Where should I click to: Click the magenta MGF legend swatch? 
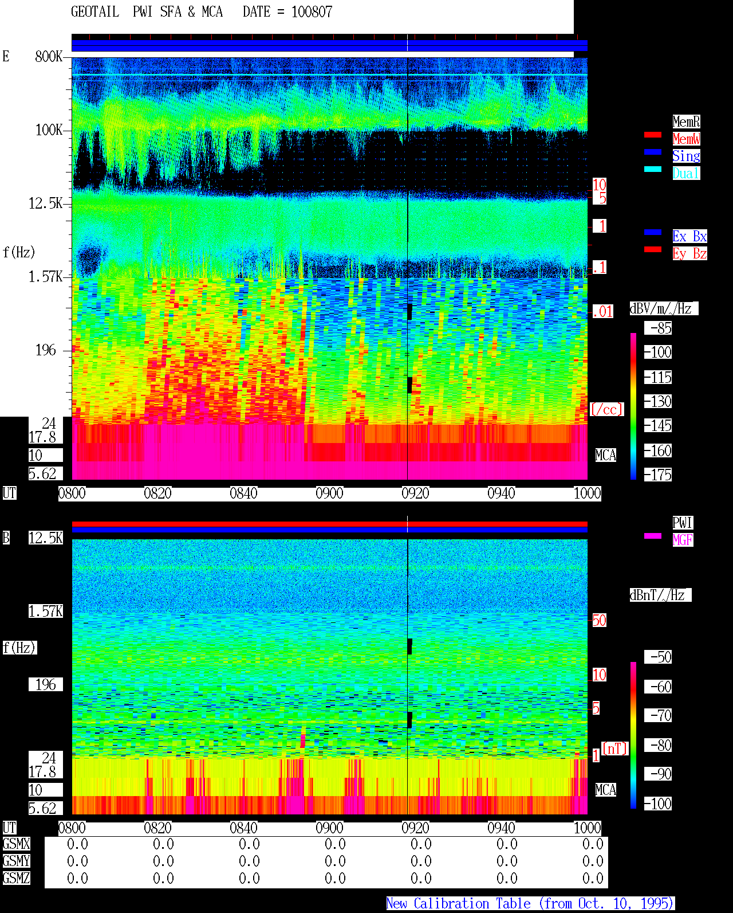(x=653, y=536)
